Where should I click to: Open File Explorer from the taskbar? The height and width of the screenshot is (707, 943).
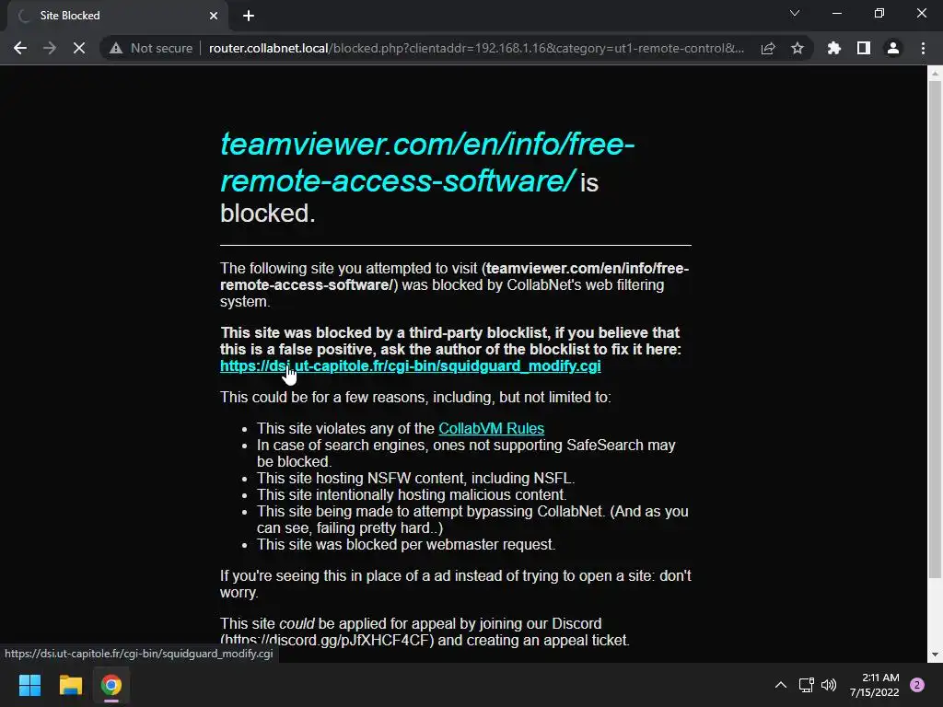click(x=70, y=685)
